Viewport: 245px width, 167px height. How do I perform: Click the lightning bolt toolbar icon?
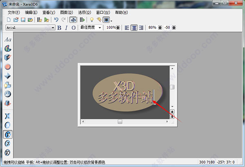(x=99, y=20)
